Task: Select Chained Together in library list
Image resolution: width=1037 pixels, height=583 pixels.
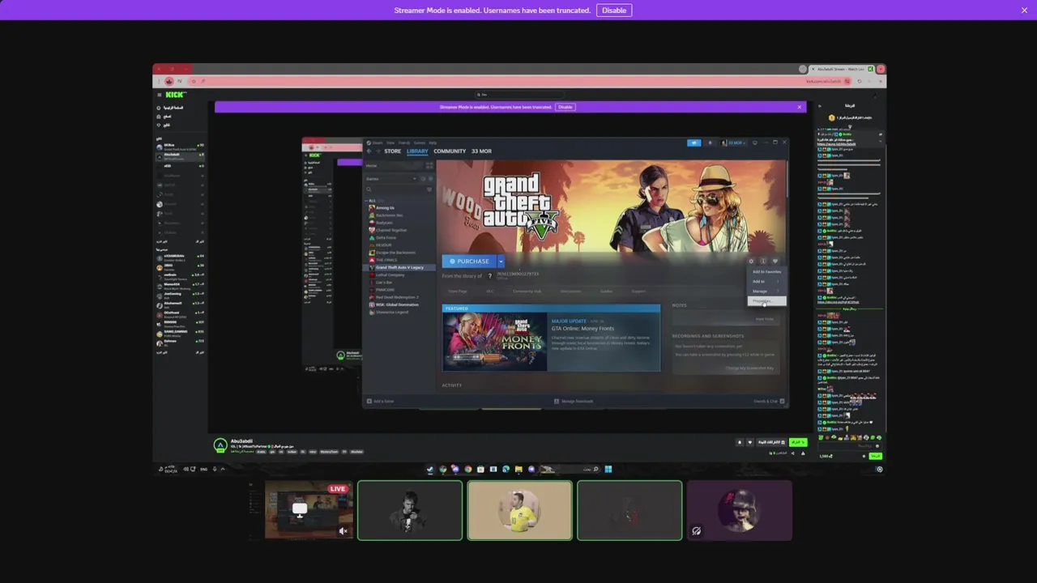Action: pyautogui.click(x=390, y=230)
